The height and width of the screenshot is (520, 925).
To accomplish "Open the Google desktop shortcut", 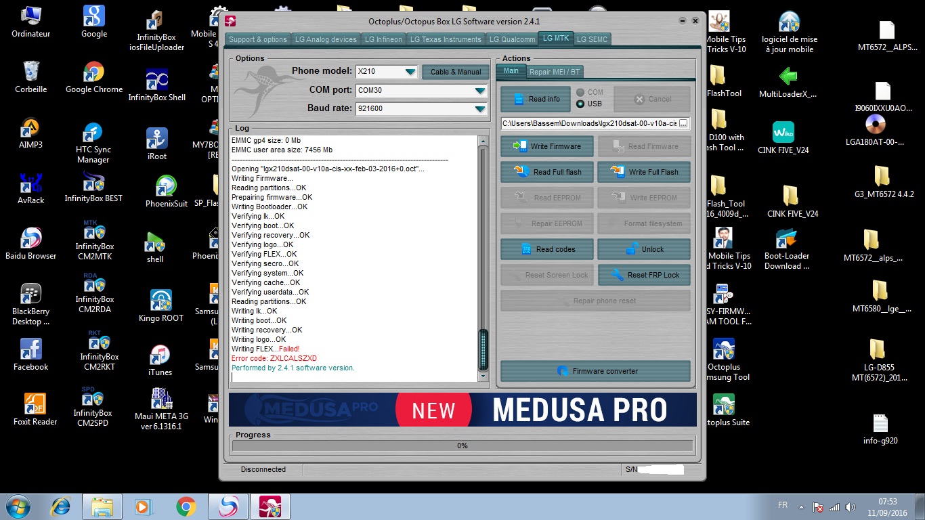I will point(94,22).
